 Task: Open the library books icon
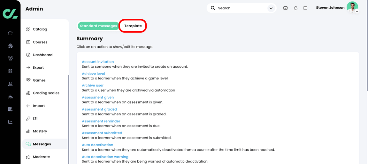10,109
